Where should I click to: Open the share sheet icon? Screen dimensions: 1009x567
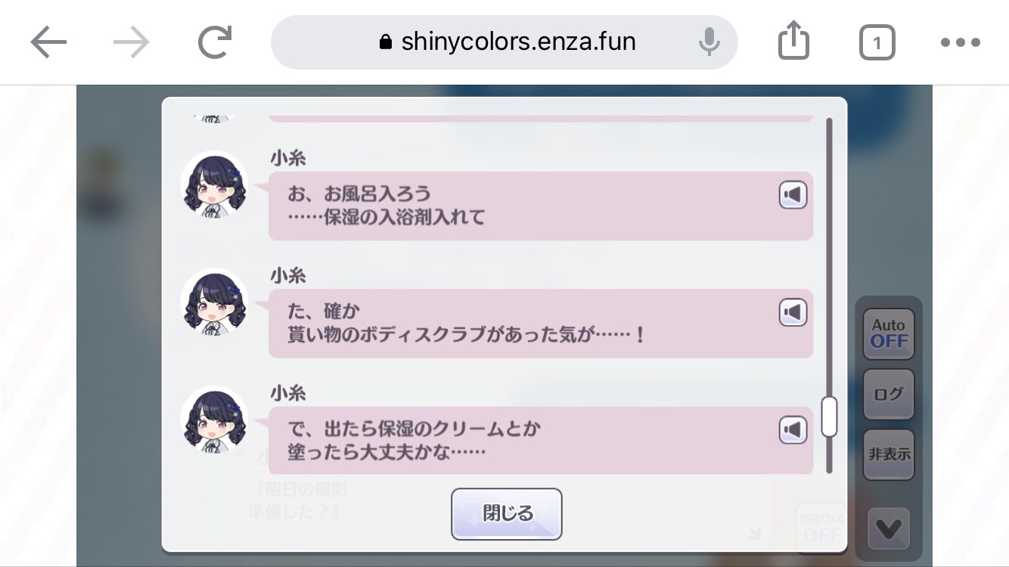pyautogui.click(x=793, y=41)
